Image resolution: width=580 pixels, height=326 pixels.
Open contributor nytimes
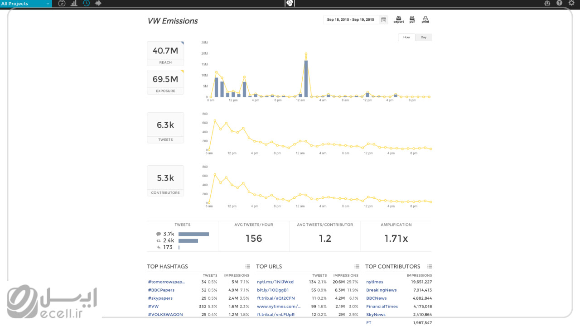pyautogui.click(x=375, y=282)
